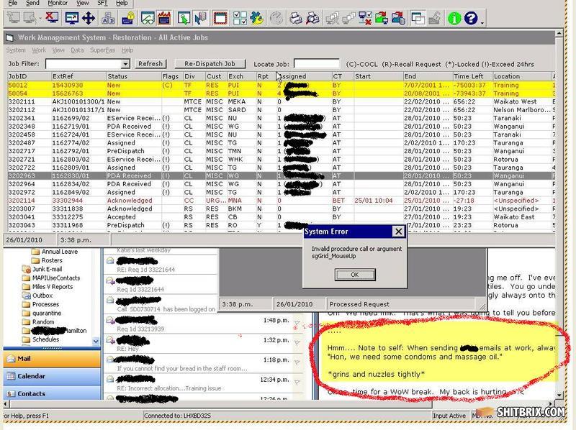576x430 pixels.
Task: Switch to Outlook Contacts pane
Action: [52, 393]
